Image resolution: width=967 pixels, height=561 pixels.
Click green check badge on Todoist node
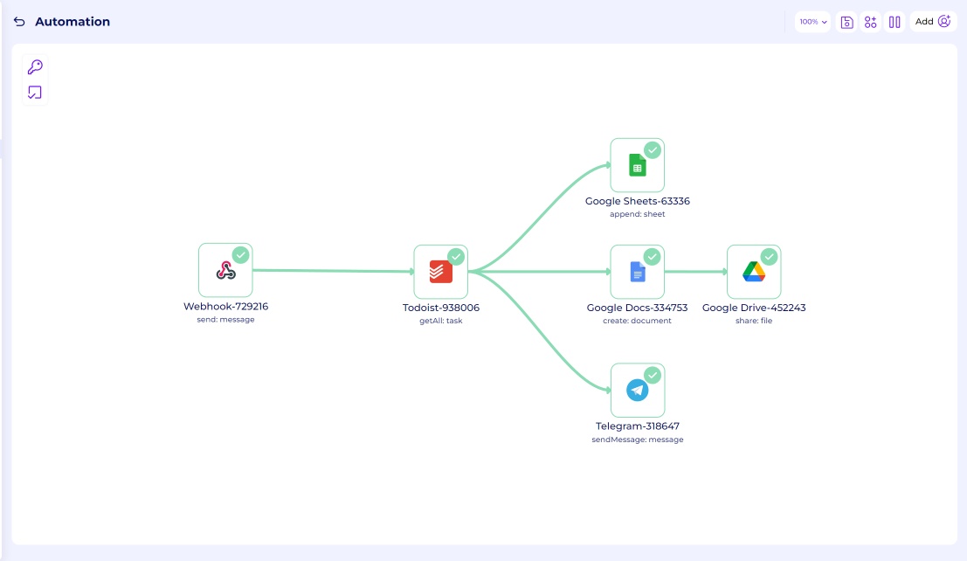(456, 256)
